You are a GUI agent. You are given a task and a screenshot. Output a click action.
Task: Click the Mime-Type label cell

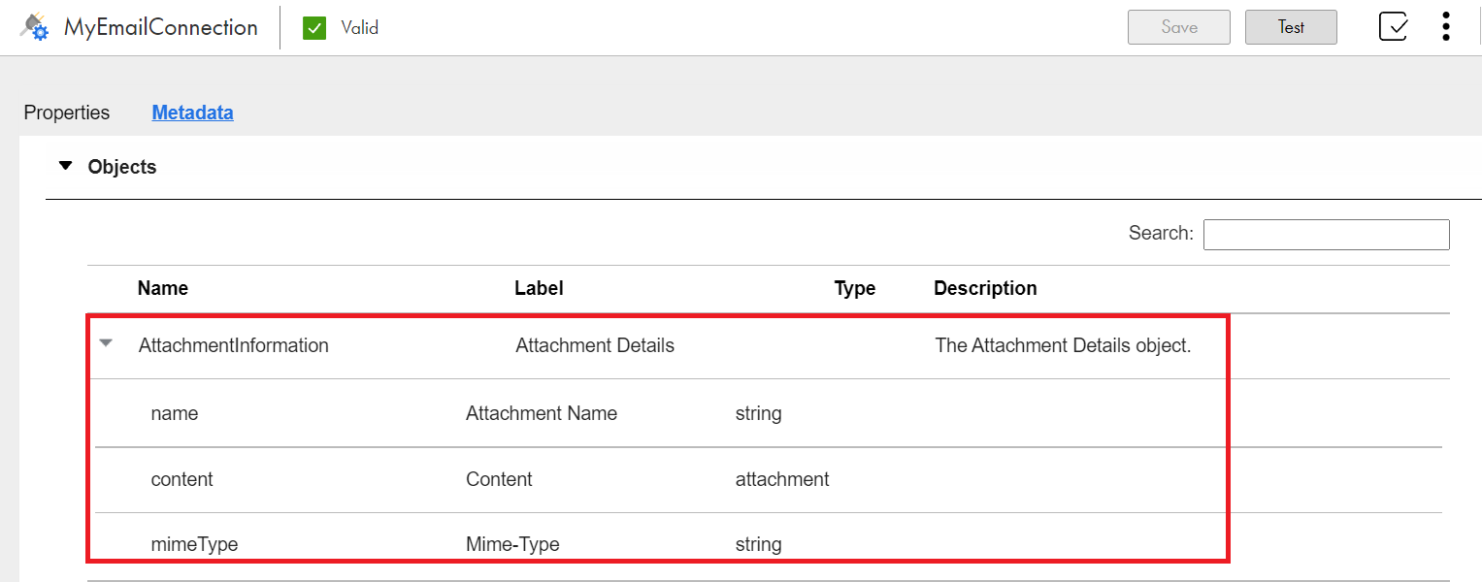512,544
